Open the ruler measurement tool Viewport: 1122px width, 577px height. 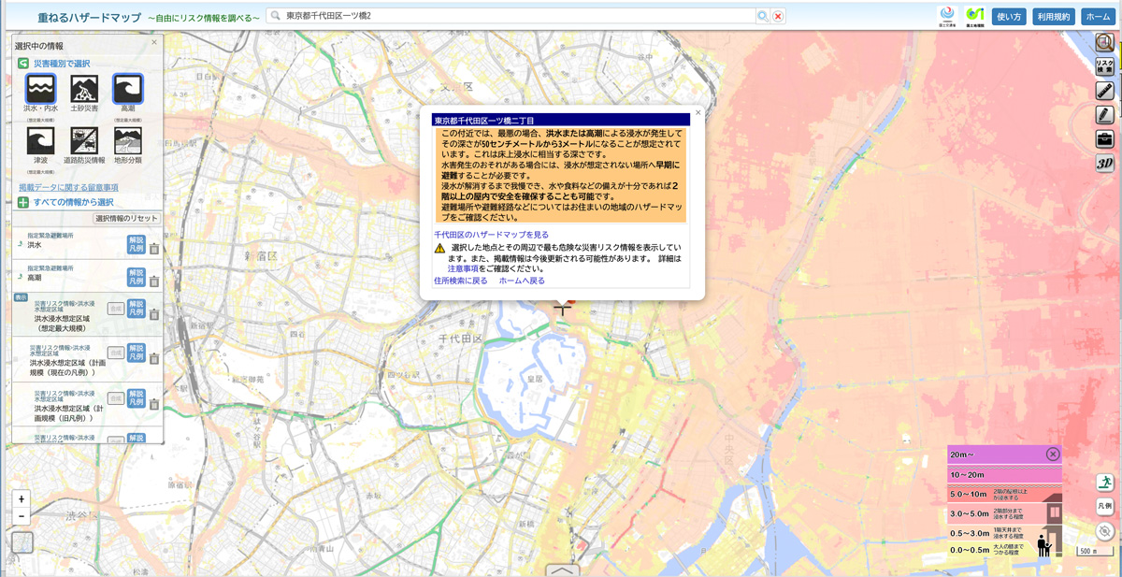coord(1104,91)
